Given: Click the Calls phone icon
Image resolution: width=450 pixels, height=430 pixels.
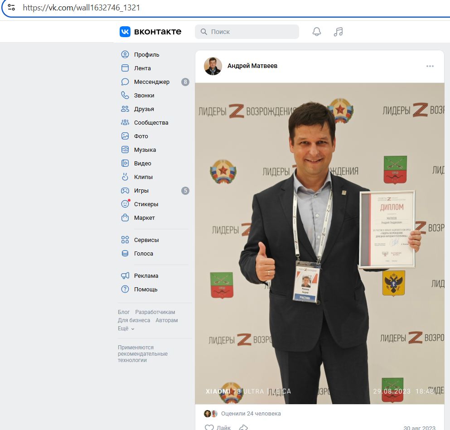Looking at the screenshot, I should tap(125, 96).
